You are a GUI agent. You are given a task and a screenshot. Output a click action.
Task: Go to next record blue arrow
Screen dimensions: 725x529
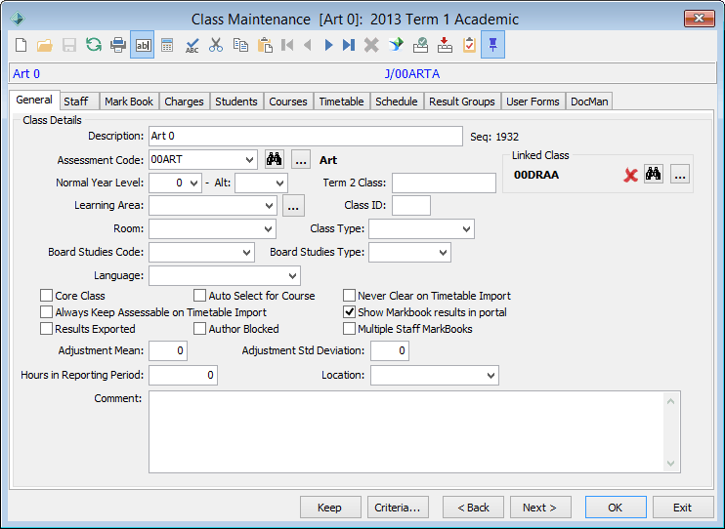328,45
